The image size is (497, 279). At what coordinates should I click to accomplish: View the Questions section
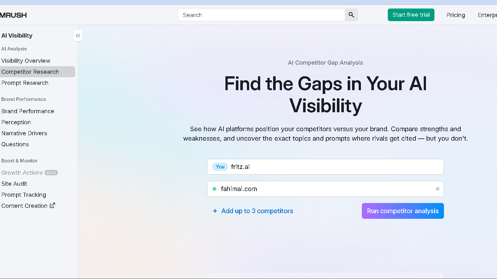tap(15, 144)
